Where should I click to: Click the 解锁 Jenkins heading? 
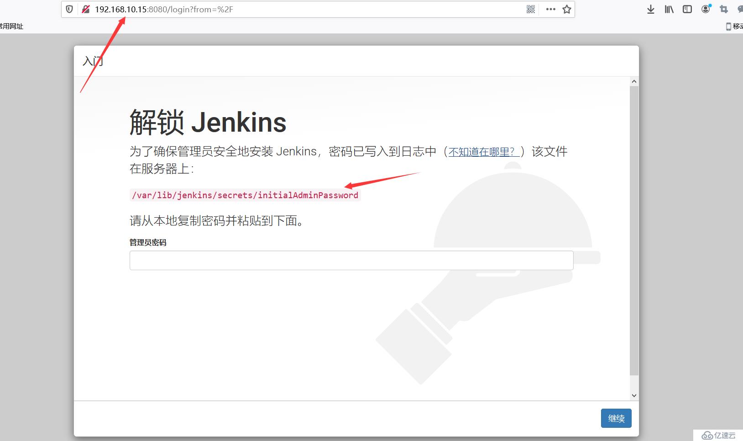(208, 122)
